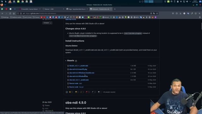The image size is (202, 114).
Task: Select the Releases Palakis/obs-ndi tab
Action: 101,9
